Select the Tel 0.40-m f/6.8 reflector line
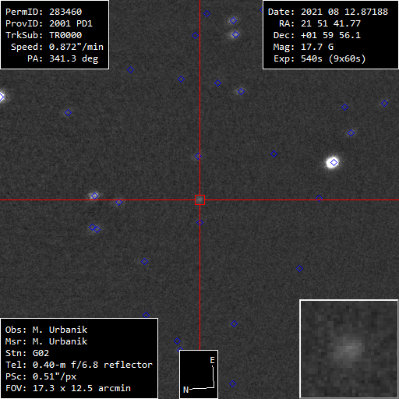The width and height of the screenshot is (399, 399). [79, 365]
